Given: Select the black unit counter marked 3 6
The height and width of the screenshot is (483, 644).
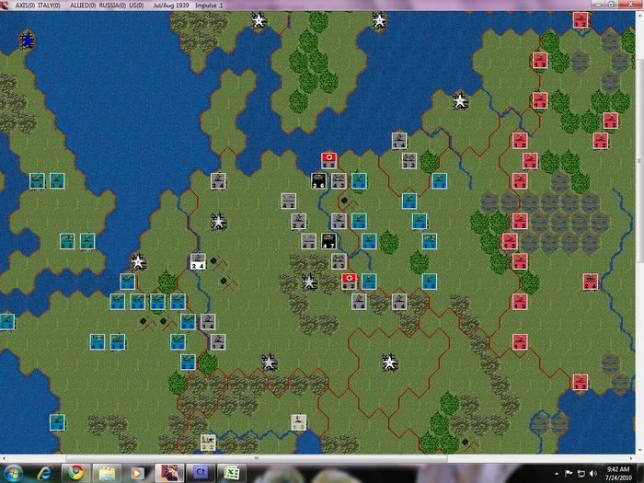Looking at the screenshot, I should (x=318, y=180).
